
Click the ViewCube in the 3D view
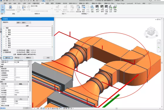coord(151,32)
